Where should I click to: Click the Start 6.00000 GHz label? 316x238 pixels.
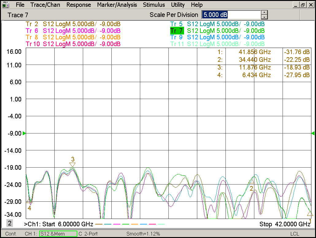68,224
